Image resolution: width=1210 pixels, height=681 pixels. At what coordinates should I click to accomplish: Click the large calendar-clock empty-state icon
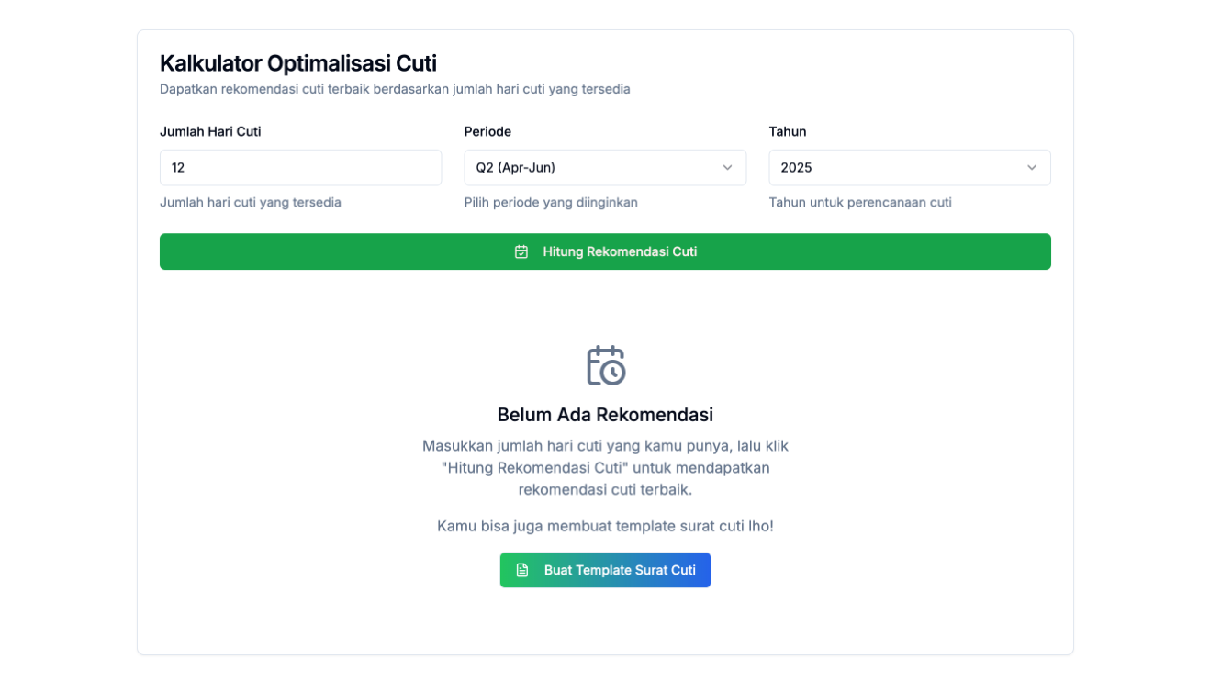click(x=606, y=365)
